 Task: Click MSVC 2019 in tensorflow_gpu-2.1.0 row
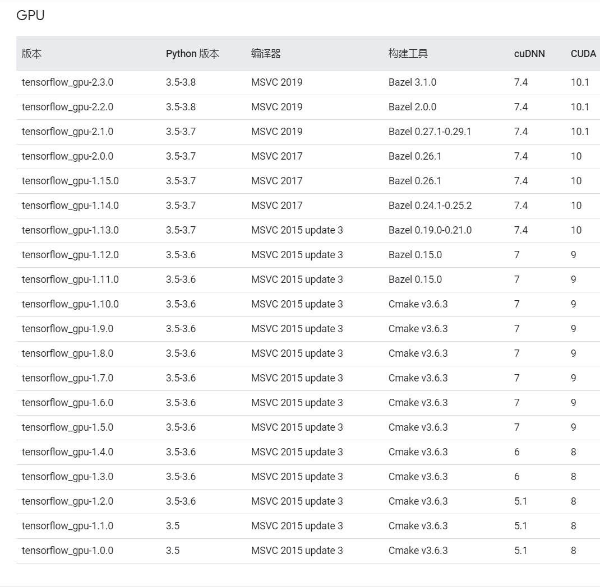pos(276,132)
